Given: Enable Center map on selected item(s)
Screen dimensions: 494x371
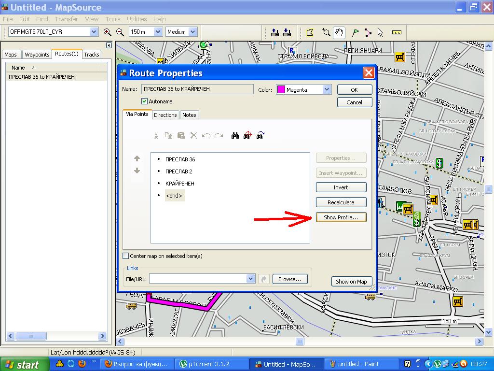Looking at the screenshot, I should (x=126, y=256).
